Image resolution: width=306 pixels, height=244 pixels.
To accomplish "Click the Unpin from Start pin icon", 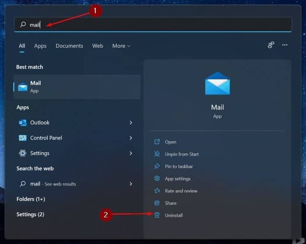I will [x=157, y=154].
